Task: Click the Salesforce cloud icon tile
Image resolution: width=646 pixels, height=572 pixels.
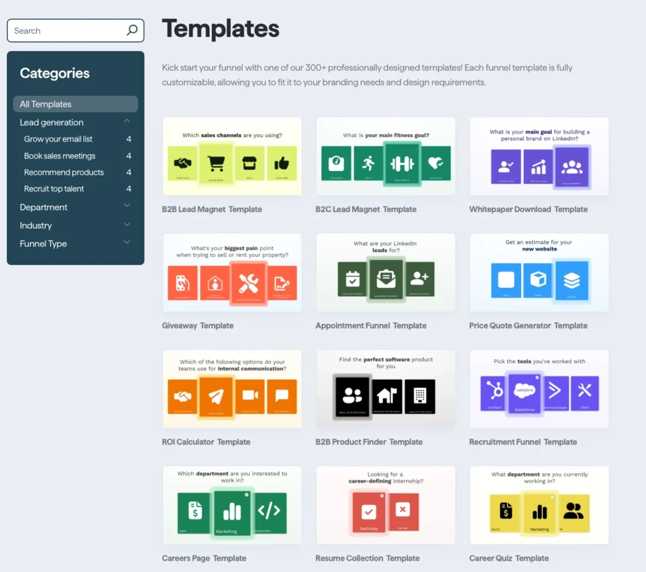Action: point(524,393)
